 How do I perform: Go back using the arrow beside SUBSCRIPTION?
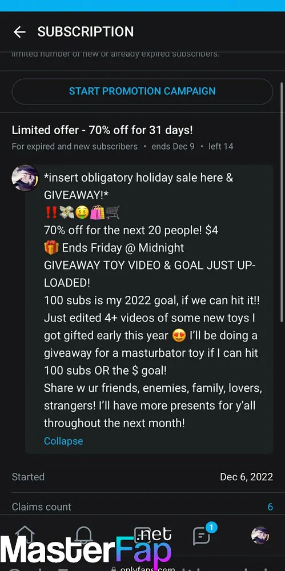[19, 32]
